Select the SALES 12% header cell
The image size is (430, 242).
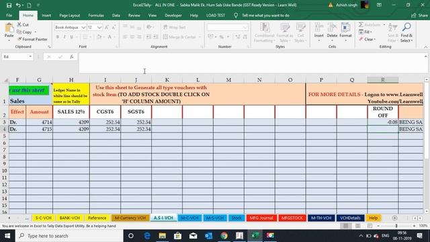point(71,112)
